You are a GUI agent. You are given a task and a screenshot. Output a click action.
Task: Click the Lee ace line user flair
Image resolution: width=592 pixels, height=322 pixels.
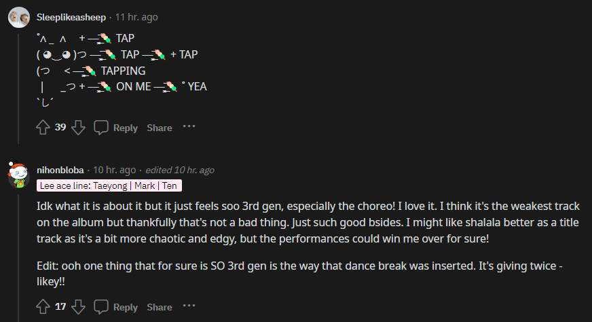(109, 185)
